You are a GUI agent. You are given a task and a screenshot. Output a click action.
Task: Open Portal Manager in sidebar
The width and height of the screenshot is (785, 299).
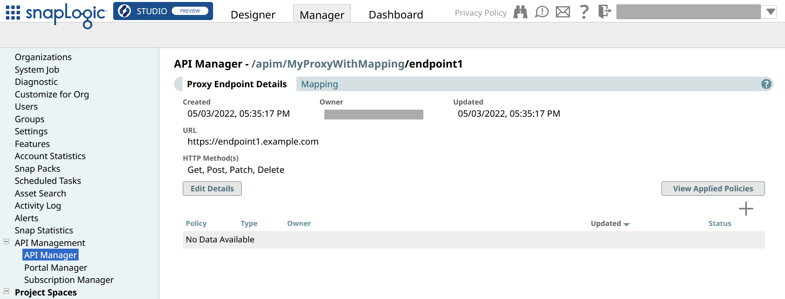pos(56,268)
